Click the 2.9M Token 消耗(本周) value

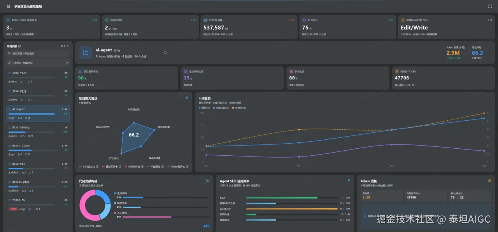click(x=453, y=53)
